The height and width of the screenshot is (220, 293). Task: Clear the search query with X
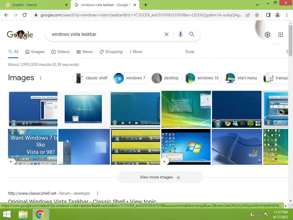click(x=166, y=34)
